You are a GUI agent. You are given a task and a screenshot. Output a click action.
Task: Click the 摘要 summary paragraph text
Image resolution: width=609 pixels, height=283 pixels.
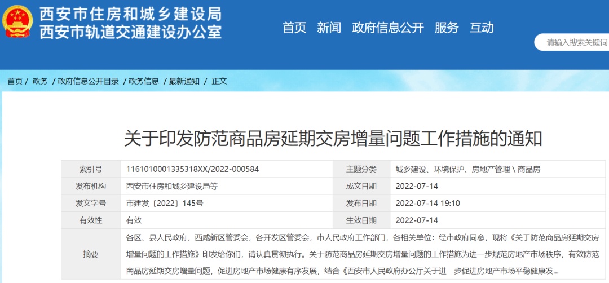pos(362,254)
